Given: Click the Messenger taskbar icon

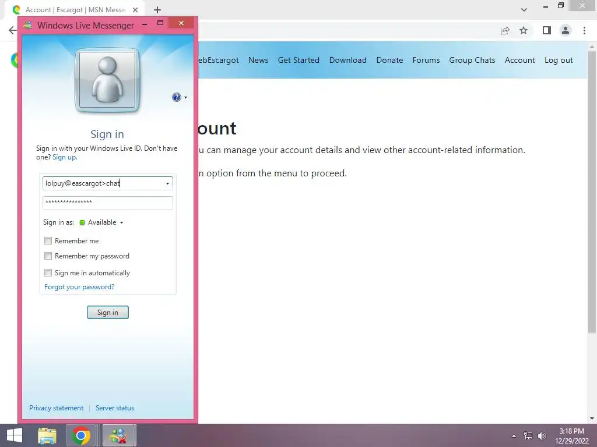Looking at the screenshot, I should click(118, 435).
